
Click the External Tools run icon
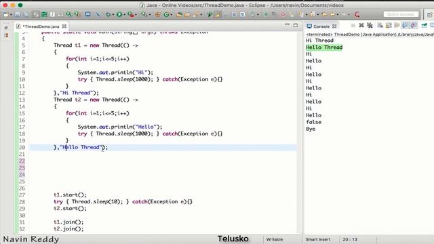144,14
